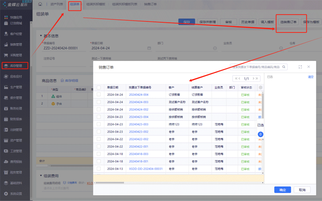Click the 单据编号 field ZZD-20240424-00001
Screen dimensions: 322x201
64,48
